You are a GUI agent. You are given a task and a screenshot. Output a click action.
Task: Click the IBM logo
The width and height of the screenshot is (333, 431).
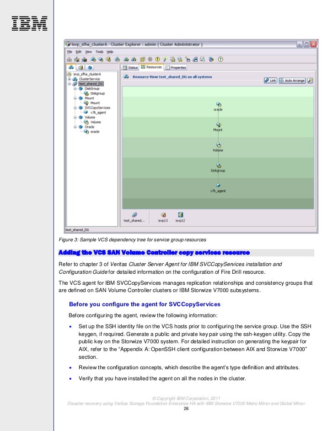pos(29,23)
